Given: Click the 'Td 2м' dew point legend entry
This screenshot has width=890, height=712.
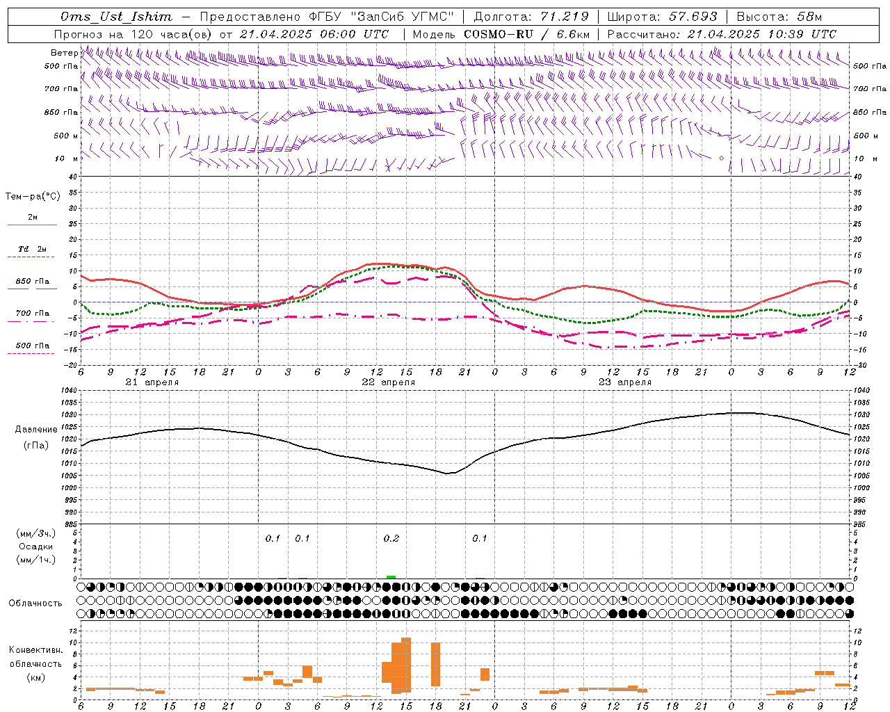Looking at the screenshot, I should pyautogui.click(x=32, y=249).
